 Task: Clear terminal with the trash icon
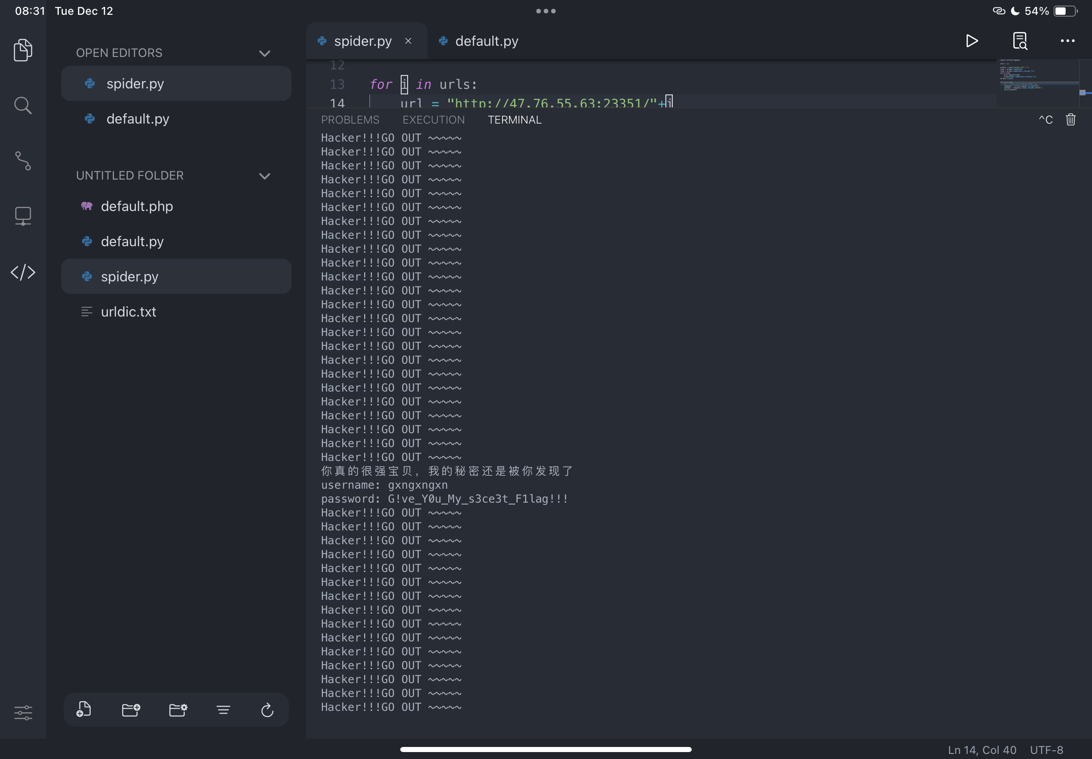click(x=1071, y=119)
